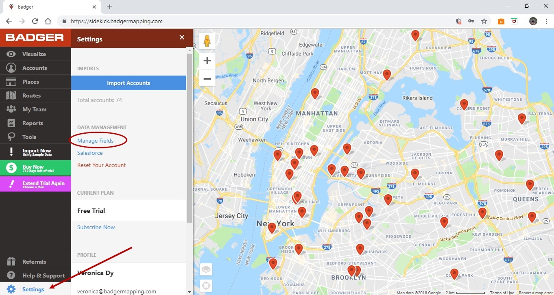Open Chrome's three-dot menu

[546, 21]
